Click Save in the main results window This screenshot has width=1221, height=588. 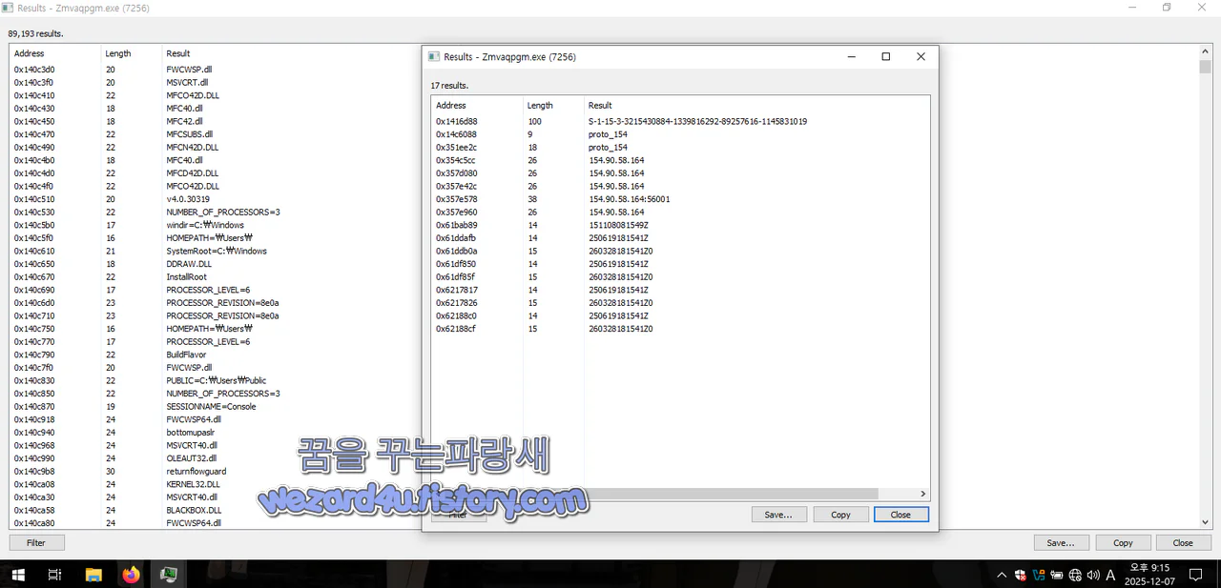[x=1061, y=542]
